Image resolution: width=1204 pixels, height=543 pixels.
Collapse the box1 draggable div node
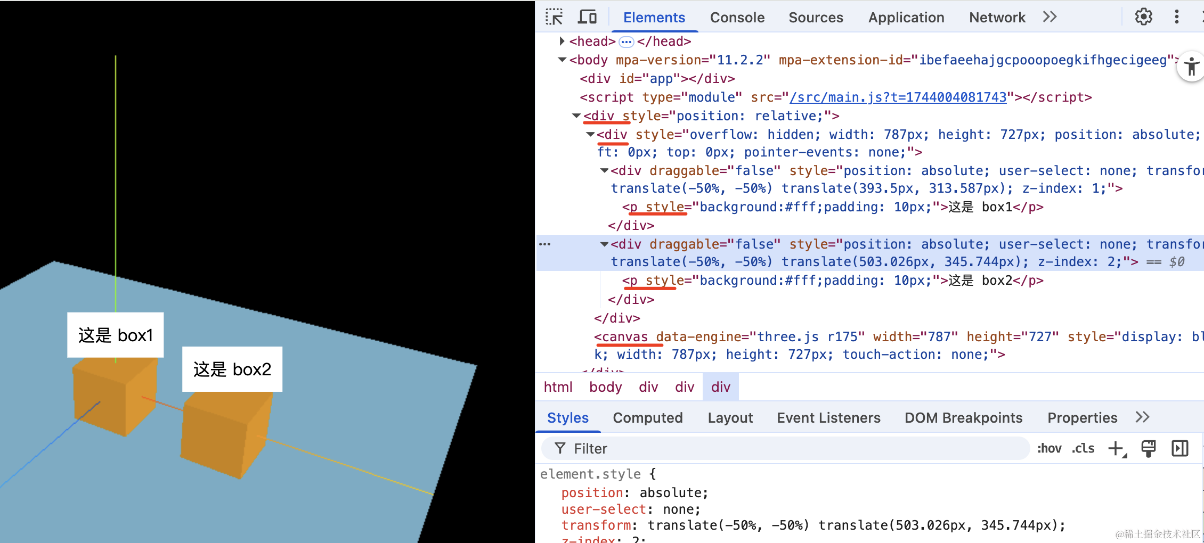point(604,170)
